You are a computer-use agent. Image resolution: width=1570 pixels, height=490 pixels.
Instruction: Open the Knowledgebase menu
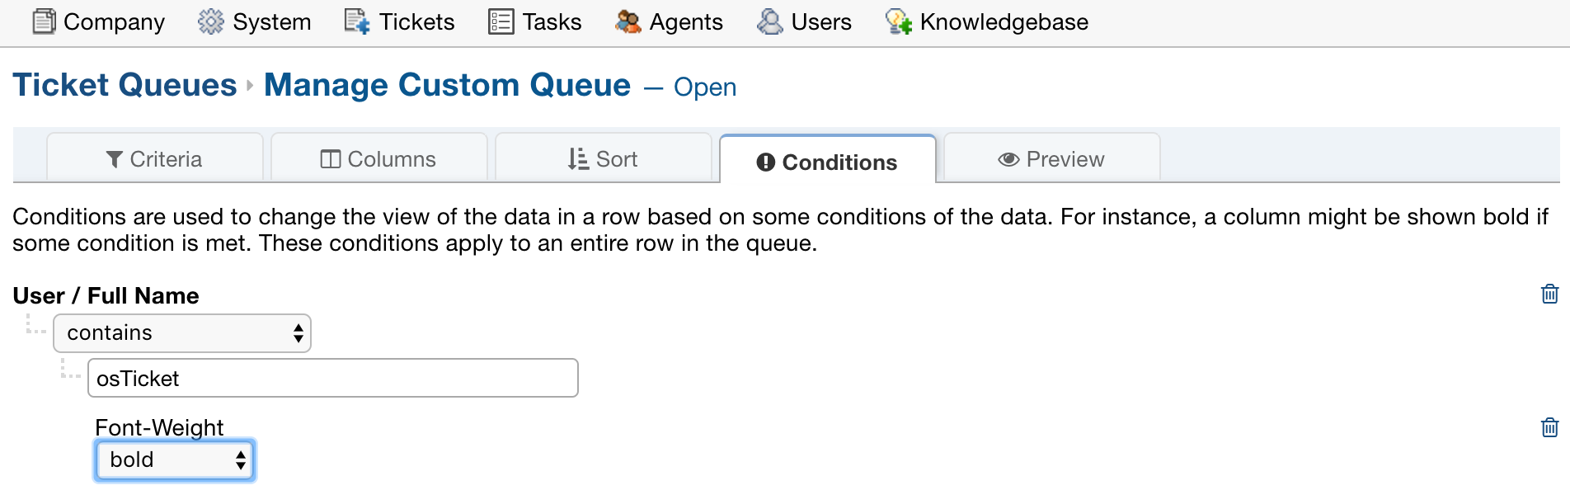pyautogui.click(x=1004, y=21)
